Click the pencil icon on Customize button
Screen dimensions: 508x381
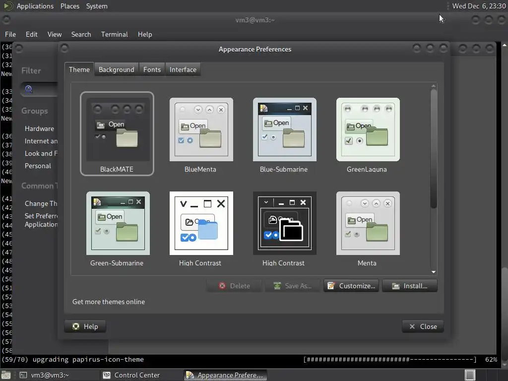click(331, 286)
